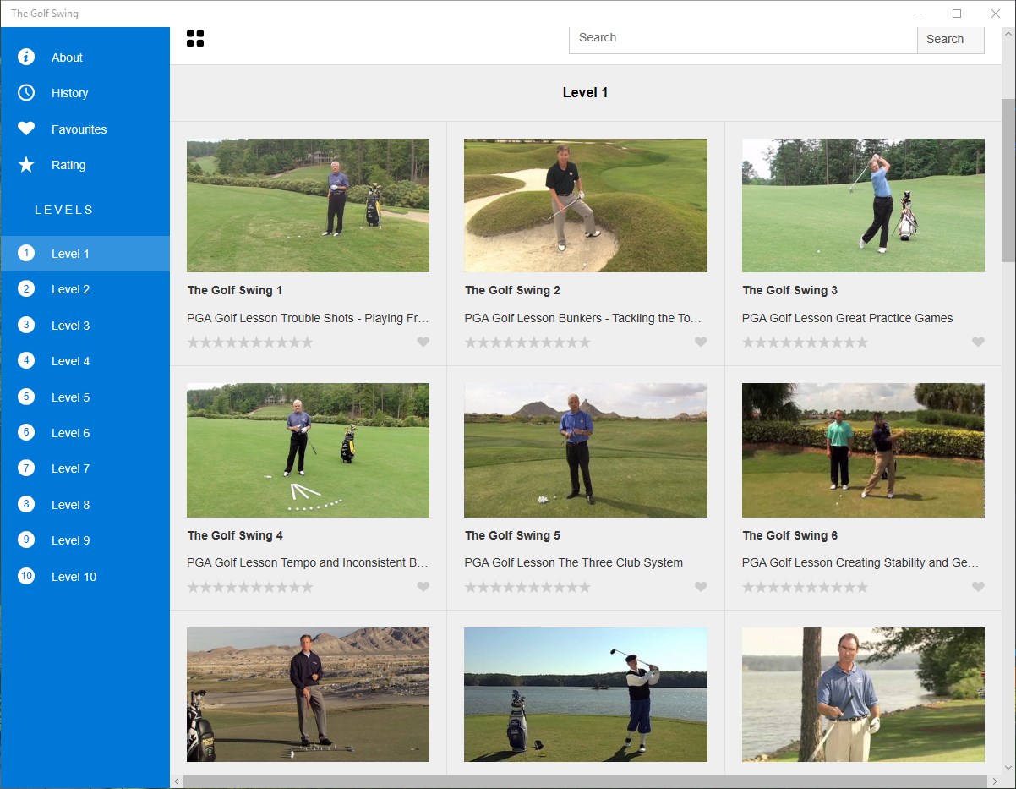Favourite The Golf Swing 4 with heart

[x=423, y=586]
